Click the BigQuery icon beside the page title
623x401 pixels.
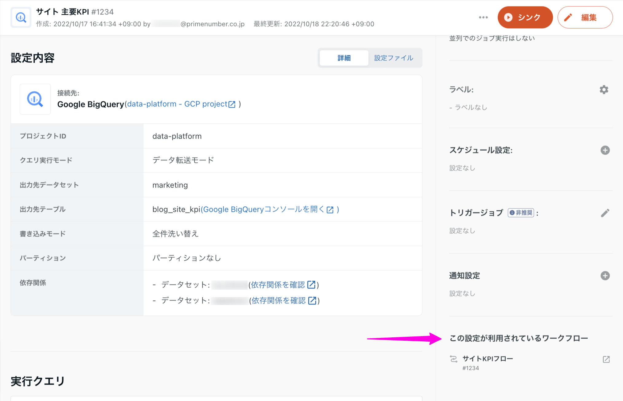21,18
